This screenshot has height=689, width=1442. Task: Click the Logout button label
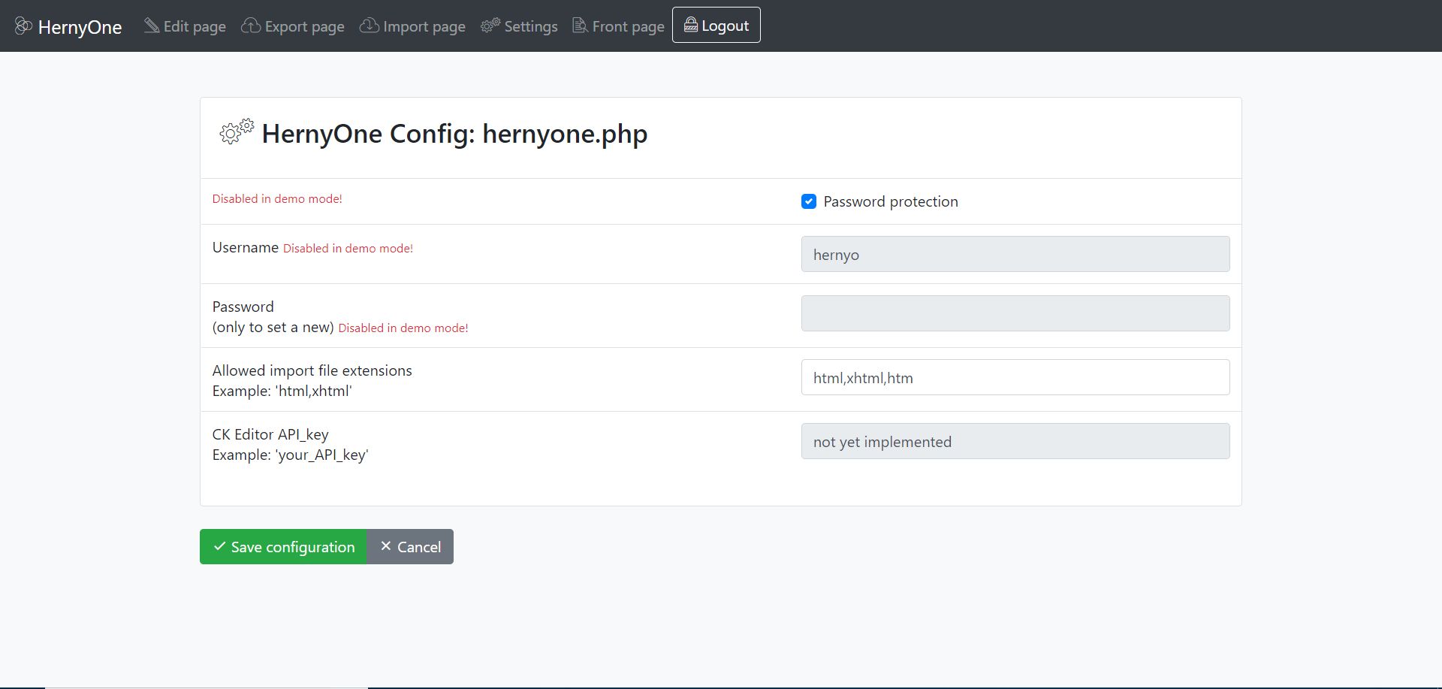coord(725,26)
